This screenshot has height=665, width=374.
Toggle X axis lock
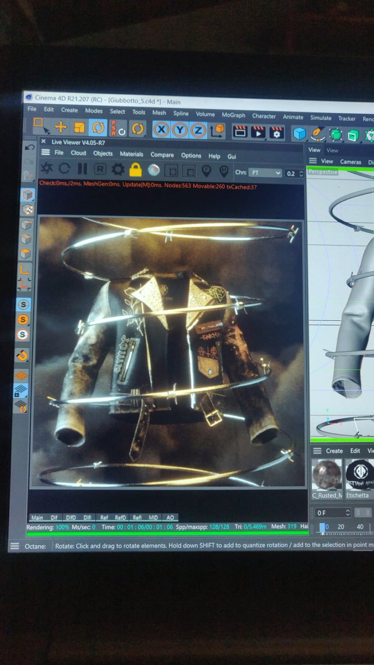pyautogui.click(x=161, y=130)
